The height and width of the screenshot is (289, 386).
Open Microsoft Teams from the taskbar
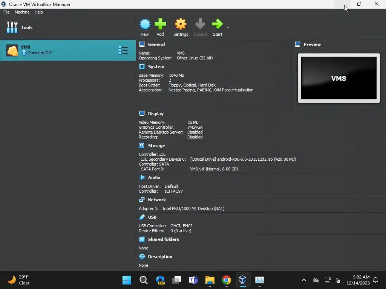click(x=193, y=280)
